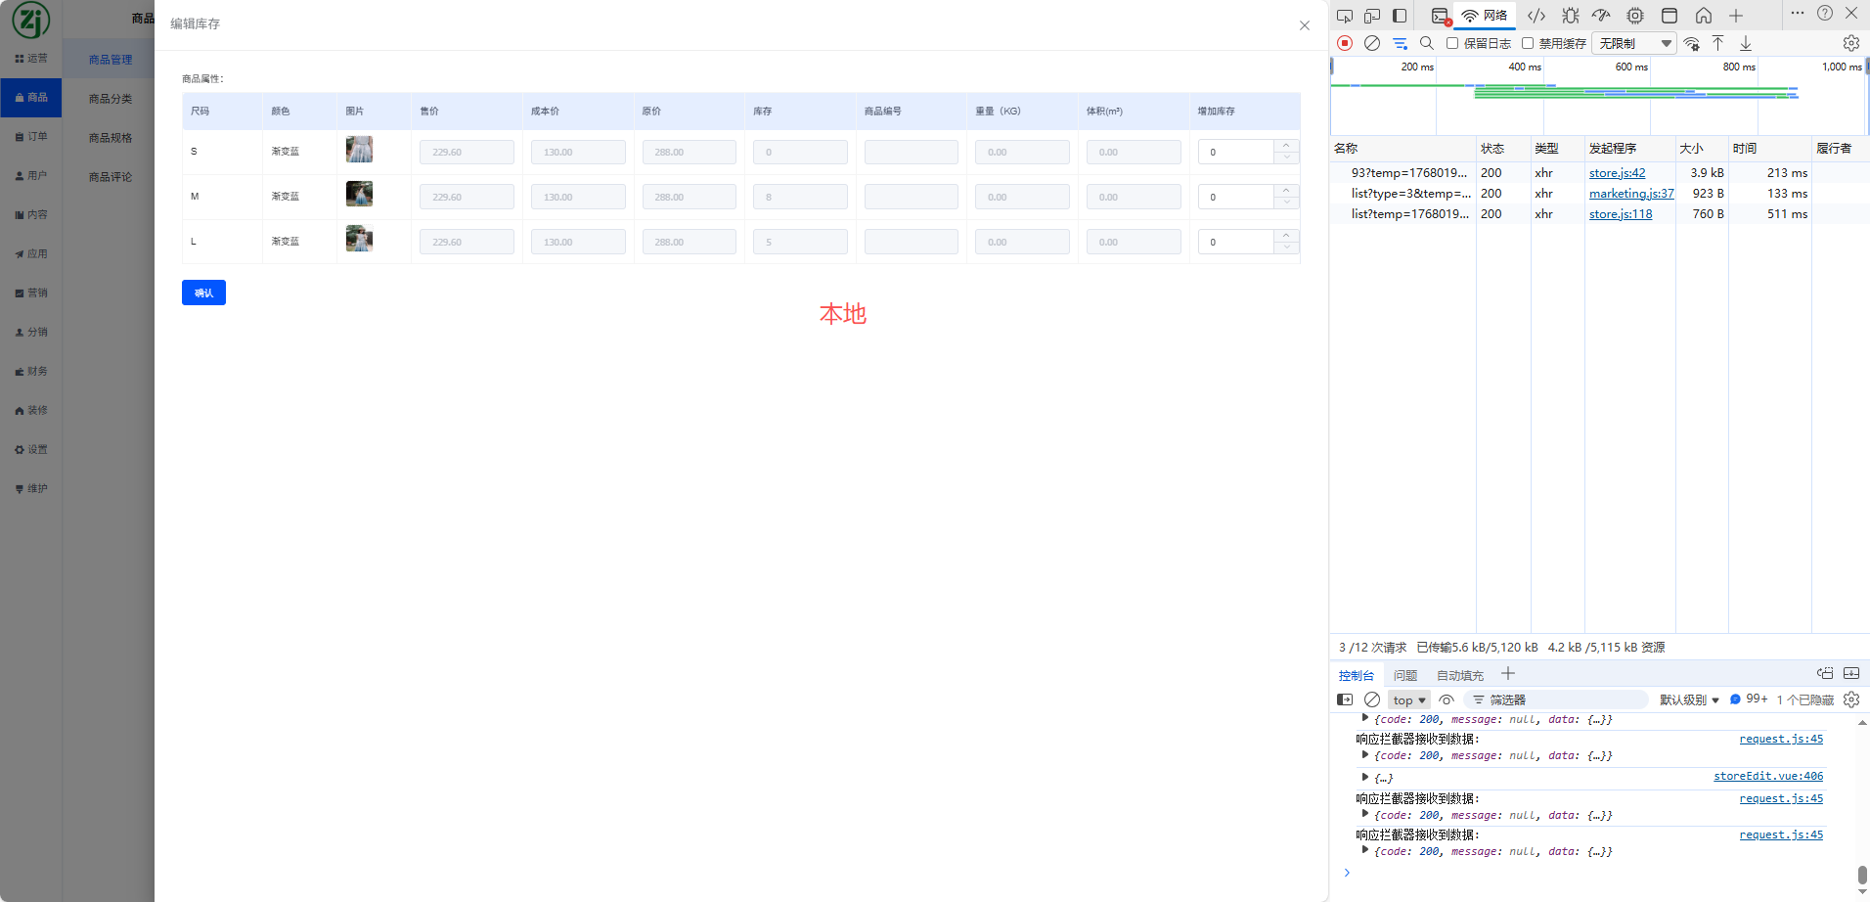
Task: Open the network search magnifier
Action: point(1427,43)
